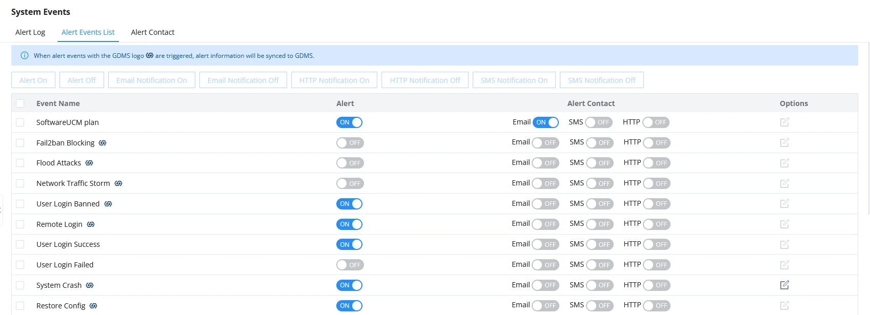This screenshot has width=870, height=315.
Task: Edit User Login Banned alert settings
Action: 784,204
